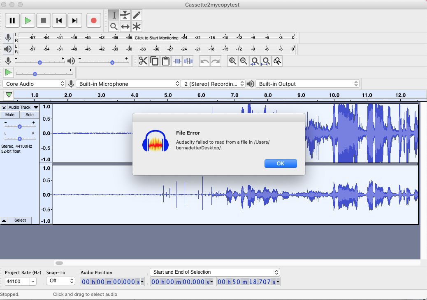The image size is (427, 300).
Task: Click the timeline pinned play head button
Action: pyautogui.click(x=9, y=95)
